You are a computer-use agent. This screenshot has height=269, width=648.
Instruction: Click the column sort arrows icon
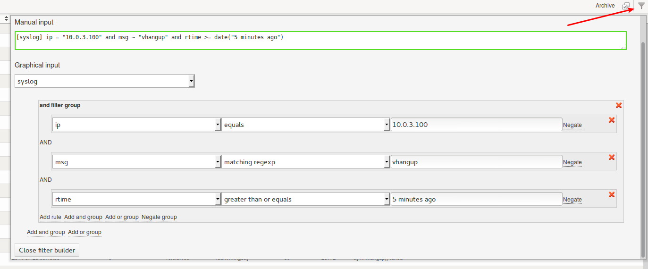click(7, 18)
